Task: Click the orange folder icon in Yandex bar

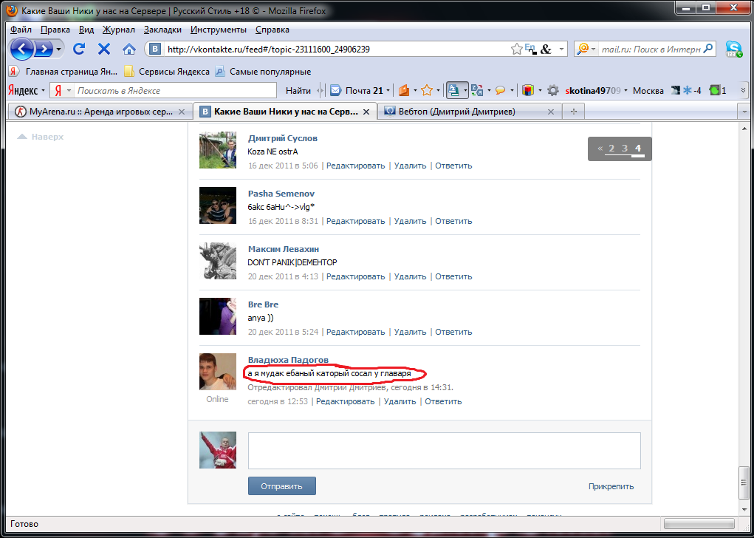Action: pyautogui.click(x=404, y=90)
